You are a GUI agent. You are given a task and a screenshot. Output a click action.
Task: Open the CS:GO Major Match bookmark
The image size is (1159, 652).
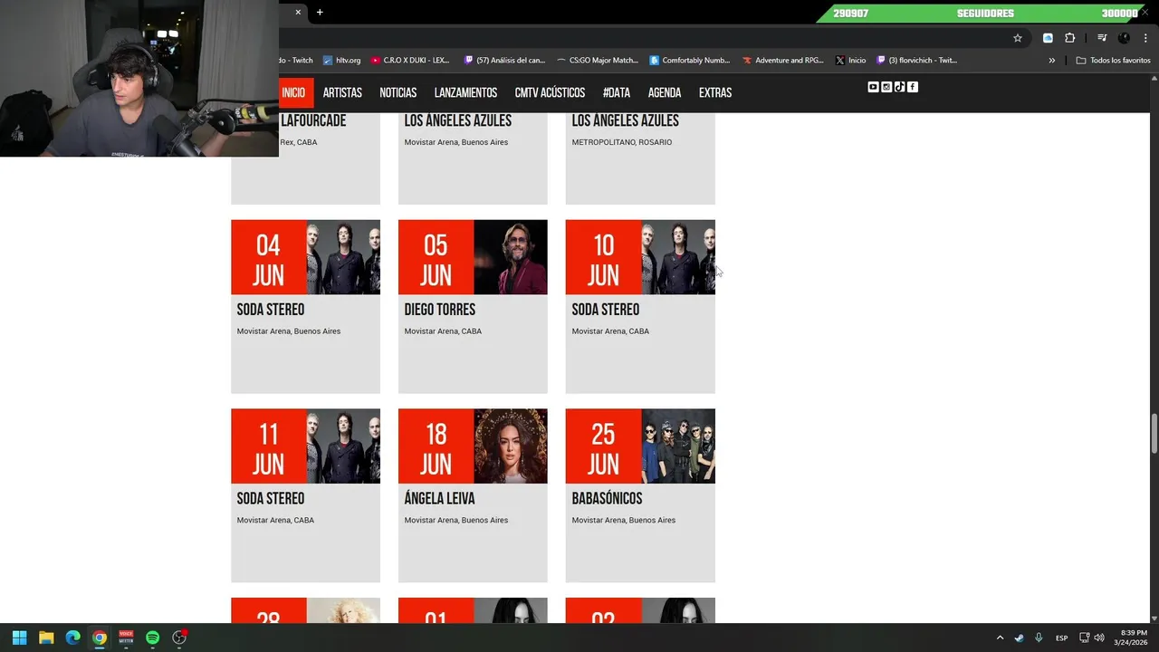point(598,61)
